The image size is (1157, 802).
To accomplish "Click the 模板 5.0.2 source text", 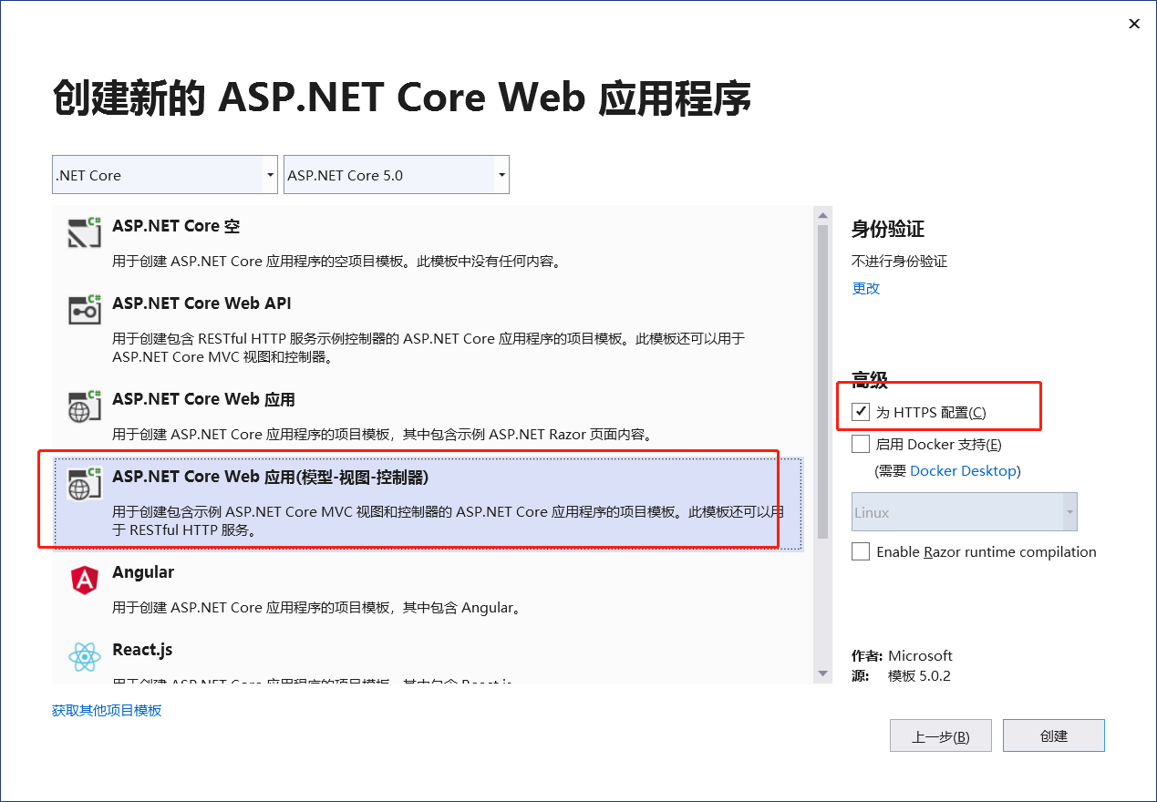I will click(920, 675).
